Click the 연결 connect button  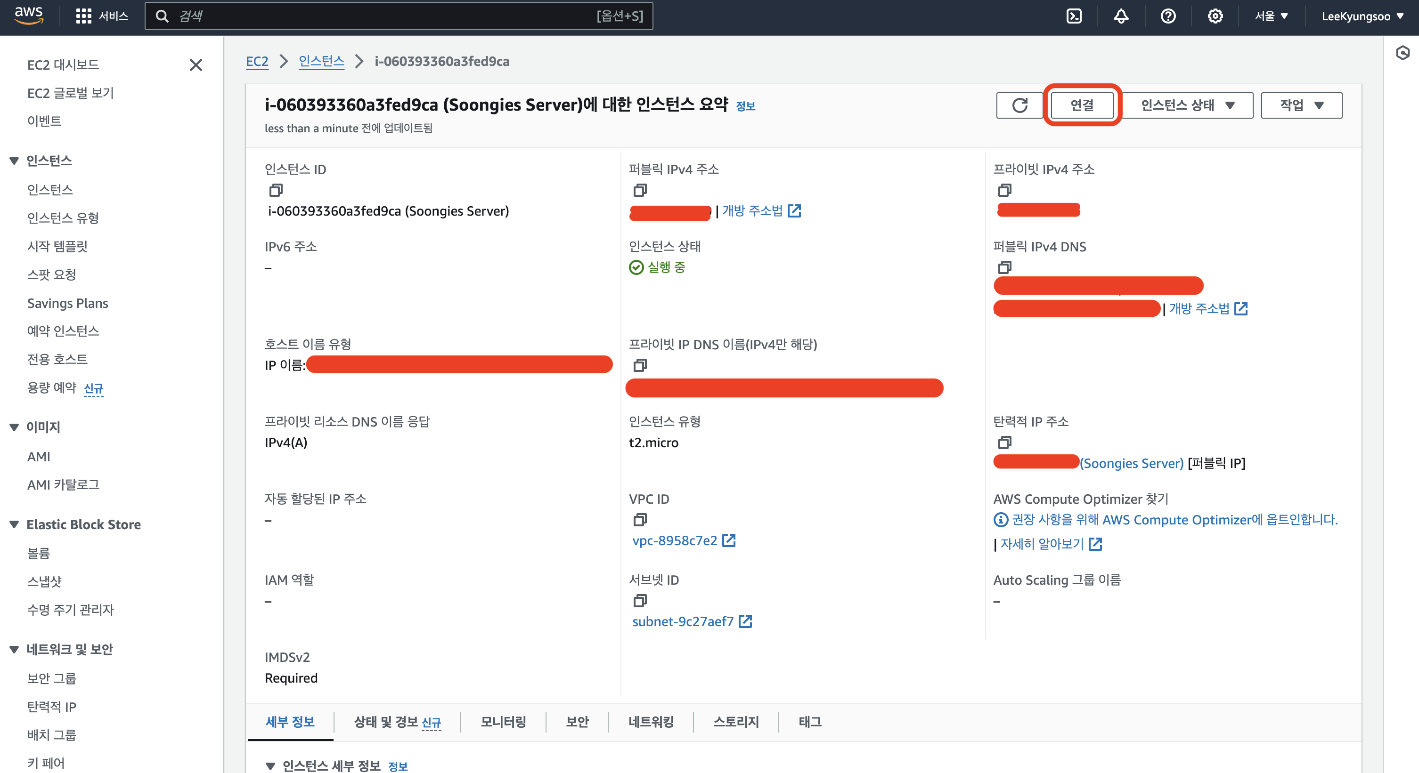coord(1082,105)
